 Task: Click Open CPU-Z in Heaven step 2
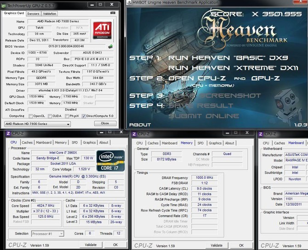(x=197, y=78)
